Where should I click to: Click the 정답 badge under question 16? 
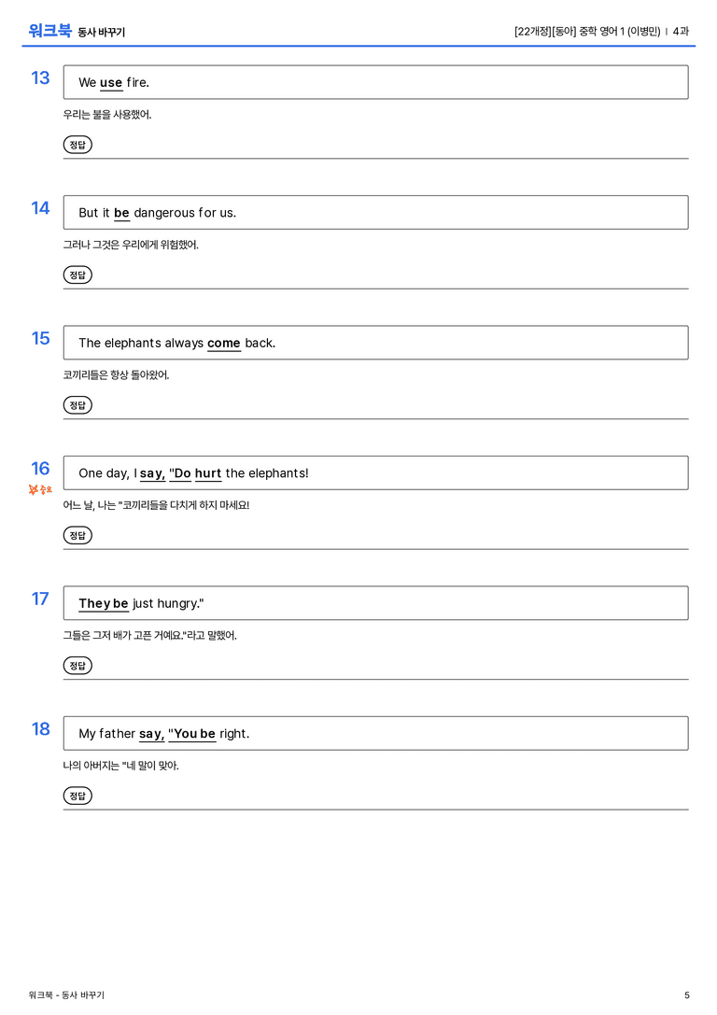pyautogui.click(x=77, y=535)
